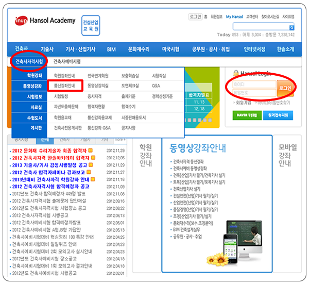The width and height of the screenshot is (309, 284).
Task: Click the green NAVER 카페 button
Action: coord(247,115)
